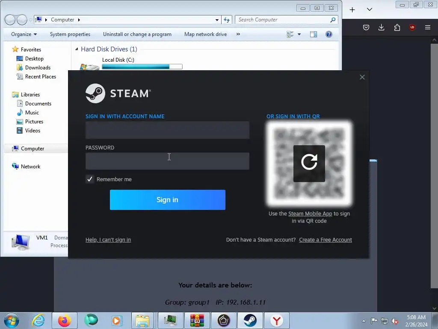Click the Local Disk usage bar

click(x=142, y=66)
